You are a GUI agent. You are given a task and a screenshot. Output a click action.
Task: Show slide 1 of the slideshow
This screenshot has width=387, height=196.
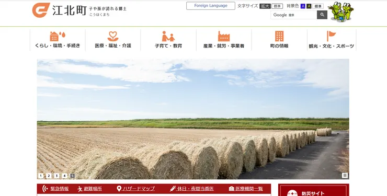[41, 176]
